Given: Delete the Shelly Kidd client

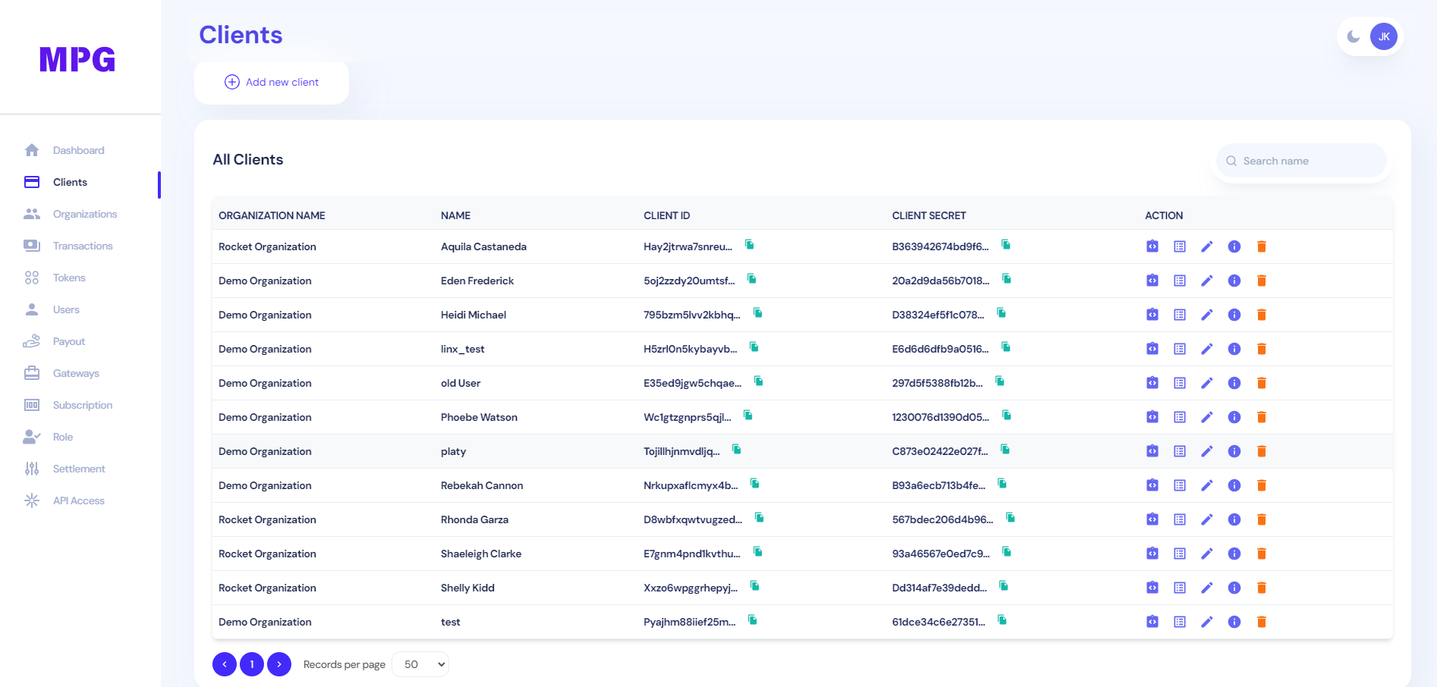Looking at the screenshot, I should tap(1261, 588).
